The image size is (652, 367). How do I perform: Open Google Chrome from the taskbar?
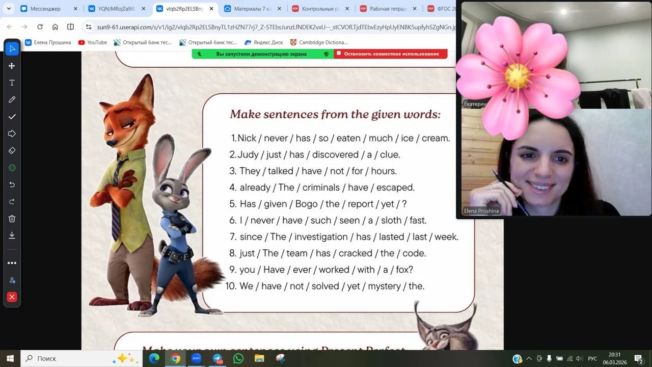(175, 358)
